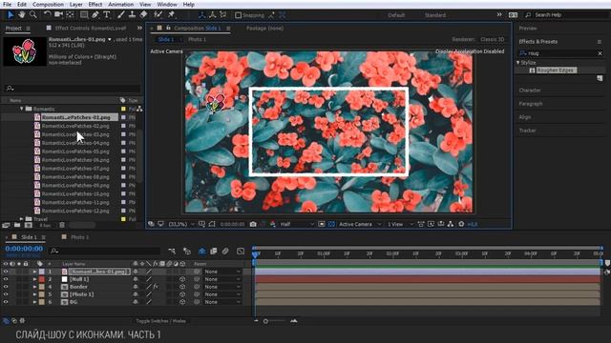The width and height of the screenshot is (611, 343).
Task: Open the Layer menu
Action: [x=76, y=4]
